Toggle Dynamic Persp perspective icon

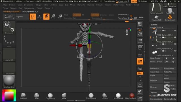pos(140,47)
